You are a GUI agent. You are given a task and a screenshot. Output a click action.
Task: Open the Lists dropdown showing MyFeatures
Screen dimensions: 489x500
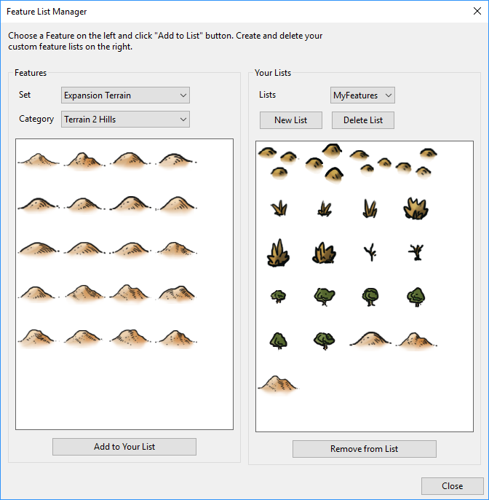pos(362,95)
